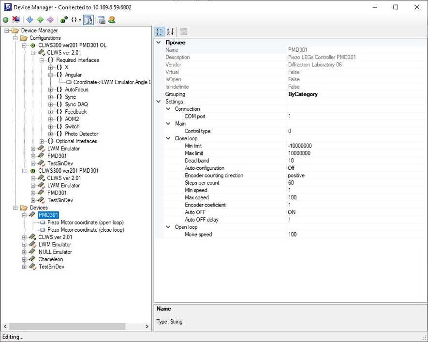This screenshot has width=428, height=342.
Task: Click the gear with plus icon on toolbar
Action: [x=63, y=19]
